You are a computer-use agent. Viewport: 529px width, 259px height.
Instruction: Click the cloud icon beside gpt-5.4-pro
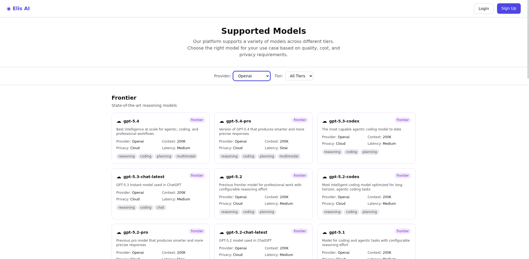pos(222,121)
